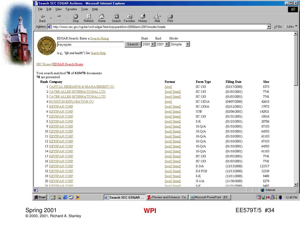Switch to Microsoft PowerPoint taskbar button

[210, 197]
